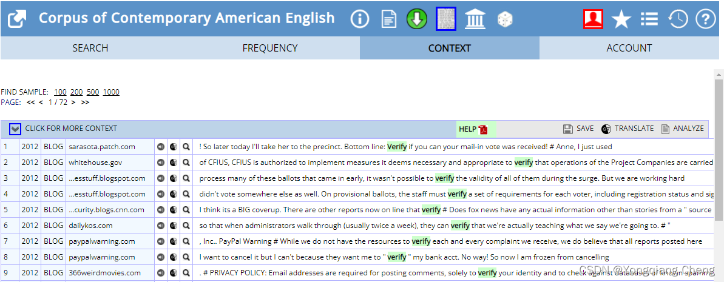This screenshot has height=282, width=724.
Task: Expand the Click For More Context arrow
Action: click(x=16, y=129)
